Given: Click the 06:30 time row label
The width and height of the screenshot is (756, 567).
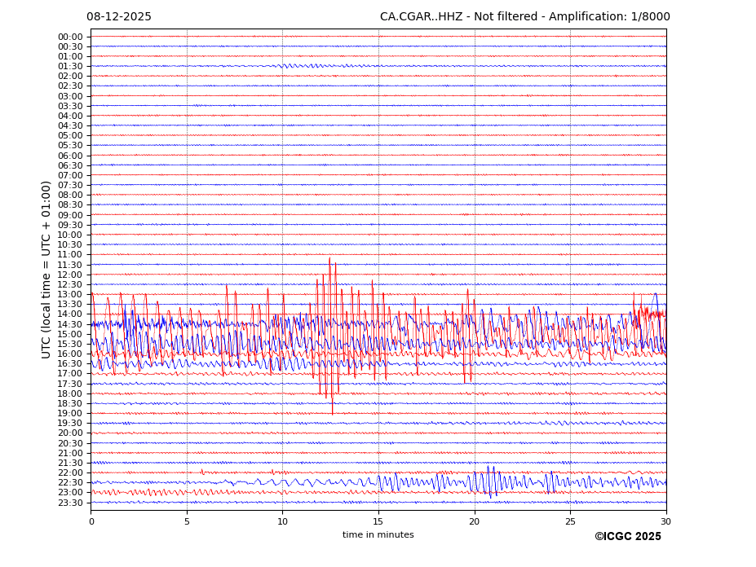Looking at the screenshot, I should point(70,165).
